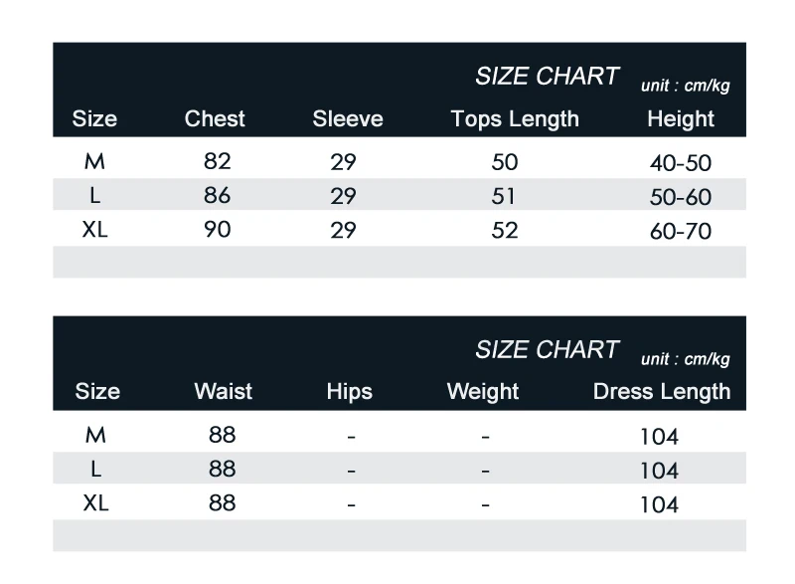Click the L size label in top chart
This screenshot has height=584, width=795.
point(94,195)
